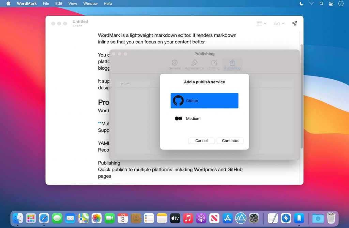Open the Aa font style dropdown
This screenshot has height=228, width=349.
click(279, 24)
